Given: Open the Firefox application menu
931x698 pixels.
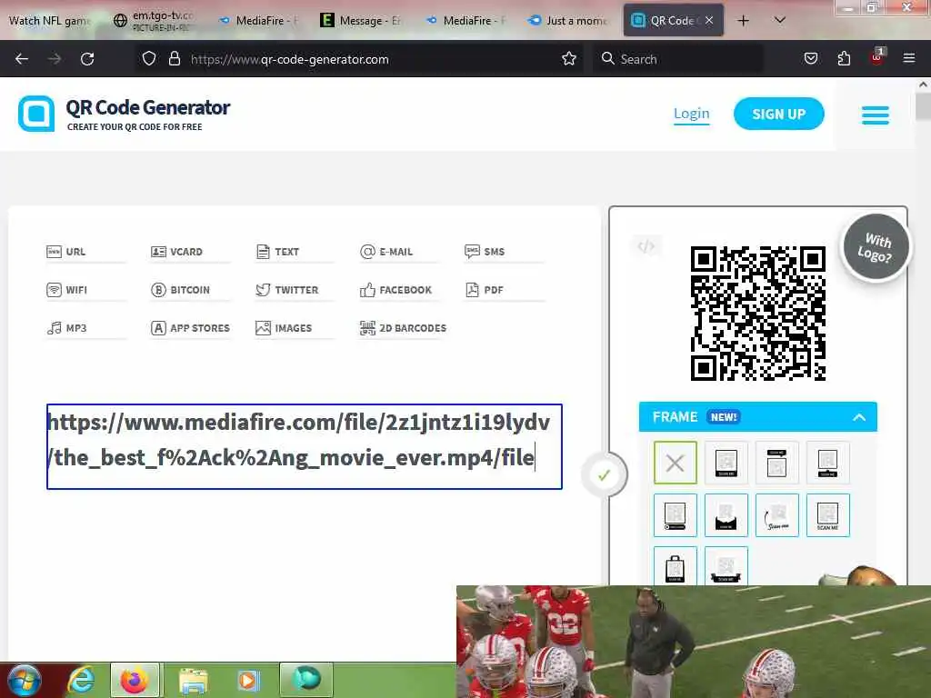Looking at the screenshot, I should click(x=908, y=58).
